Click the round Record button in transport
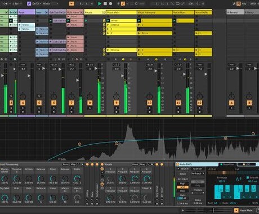The height and width of the screenshot is (214, 259). pos(110,3)
